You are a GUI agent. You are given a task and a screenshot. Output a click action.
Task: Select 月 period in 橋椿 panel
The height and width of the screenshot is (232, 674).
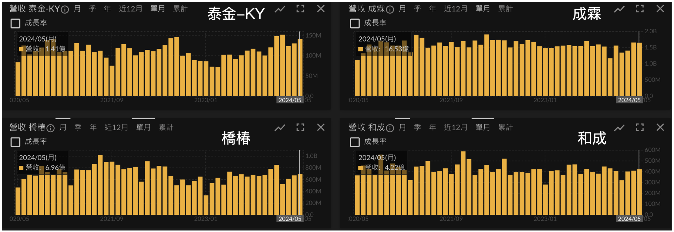click(x=63, y=128)
